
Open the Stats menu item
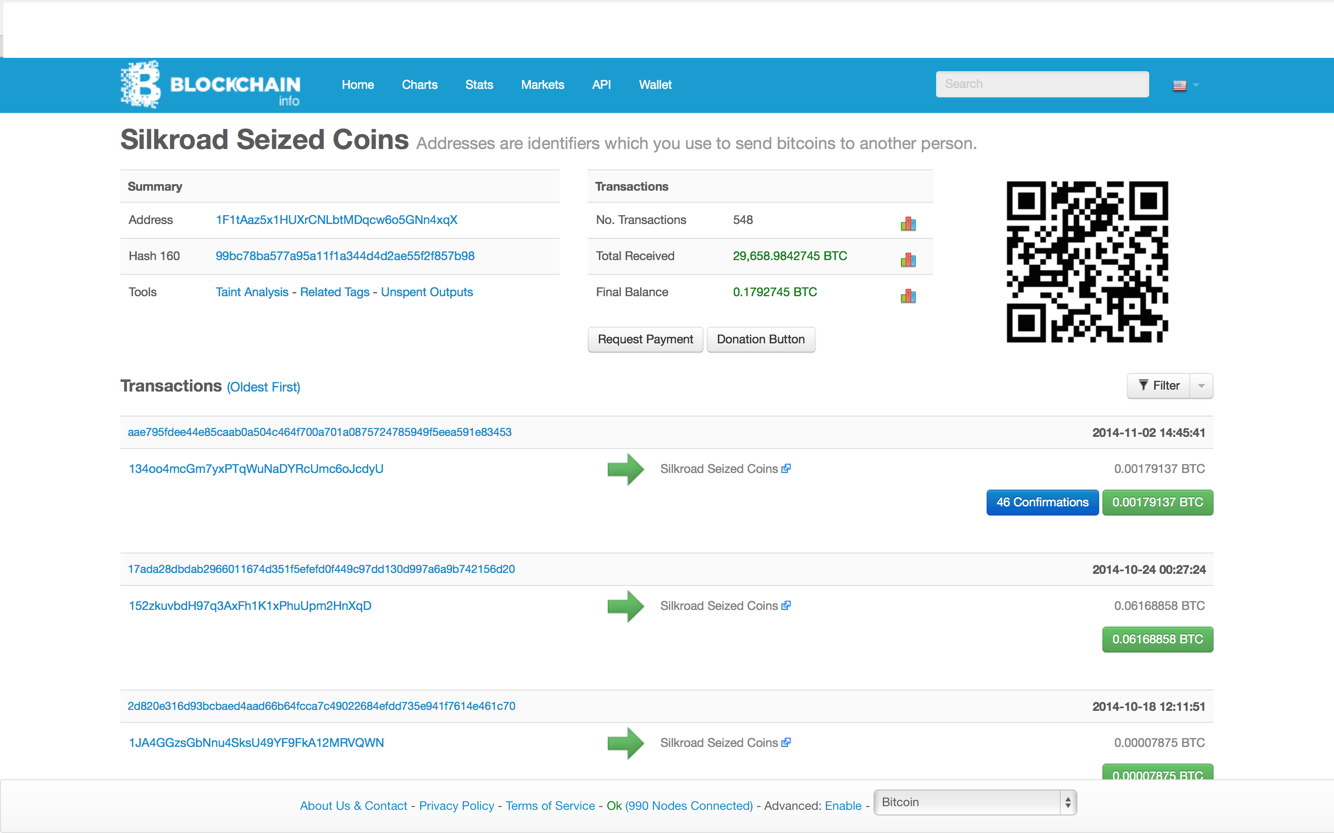click(478, 84)
